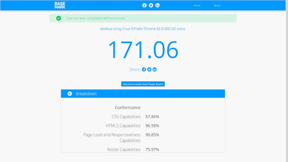This screenshot has width=288, height=162.
Task: Select the Resize Capabilities row
Action: point(133,149)
